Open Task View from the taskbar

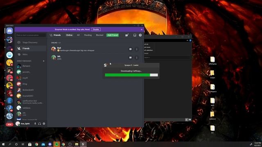[x=23, y=144]
